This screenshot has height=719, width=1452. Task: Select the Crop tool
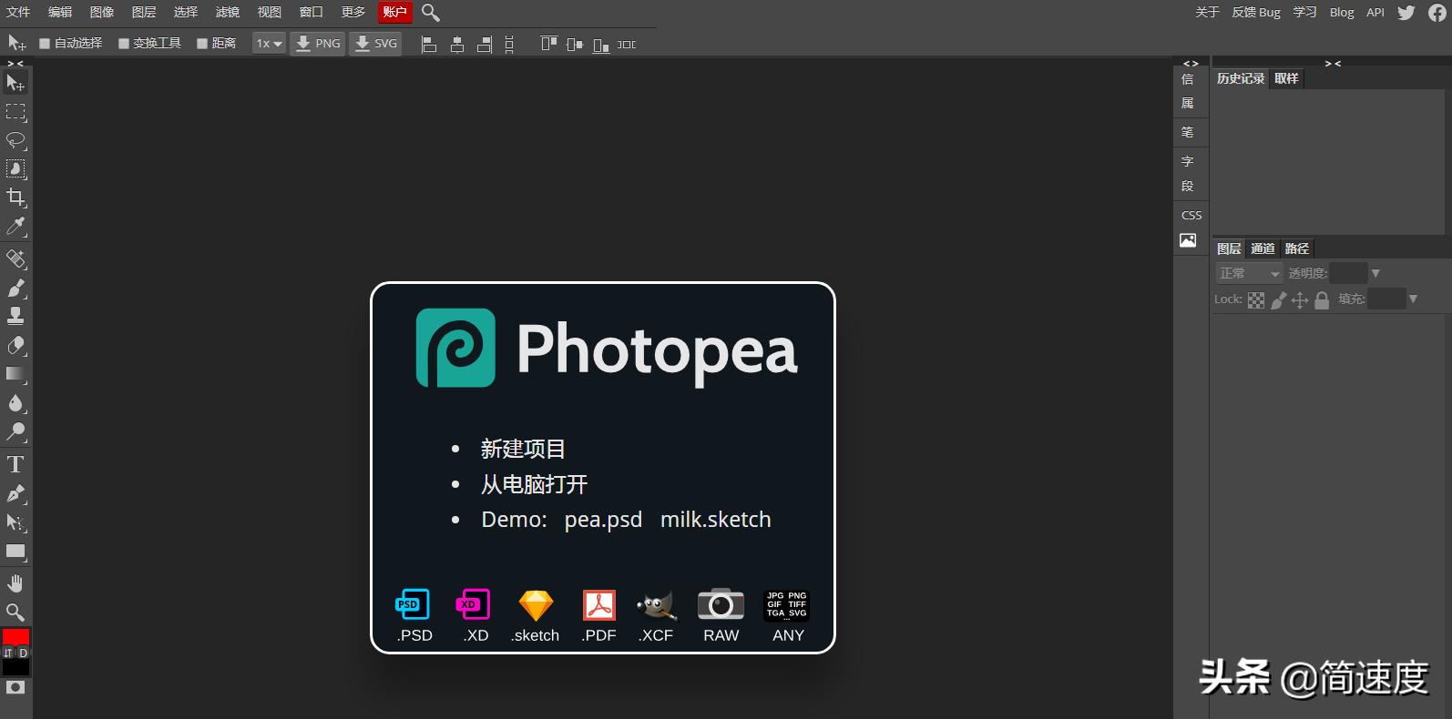[x=15, y=197]
